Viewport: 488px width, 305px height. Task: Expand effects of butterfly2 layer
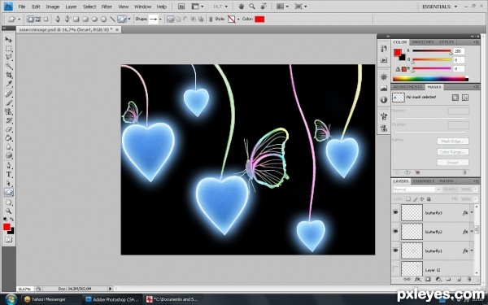tap(472, 232)
